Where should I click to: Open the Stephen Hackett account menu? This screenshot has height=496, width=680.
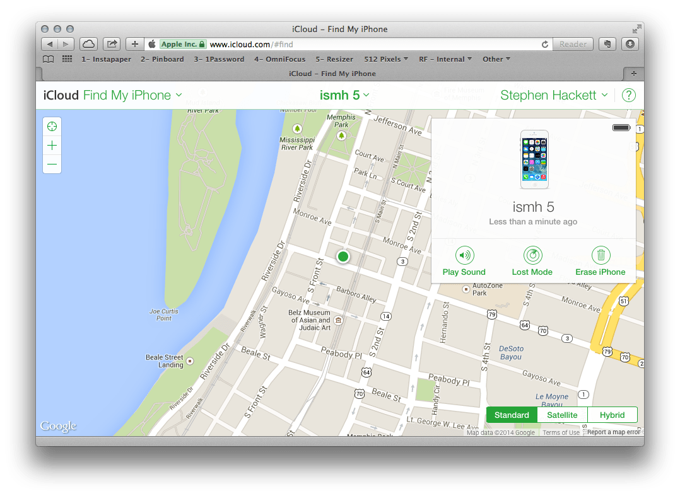pyautogui.click(x=553, y=95)
